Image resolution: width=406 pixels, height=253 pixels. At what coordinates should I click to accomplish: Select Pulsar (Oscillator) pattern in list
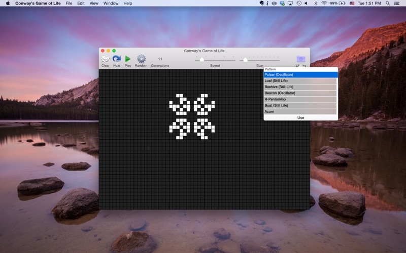[x=300, y=75]
